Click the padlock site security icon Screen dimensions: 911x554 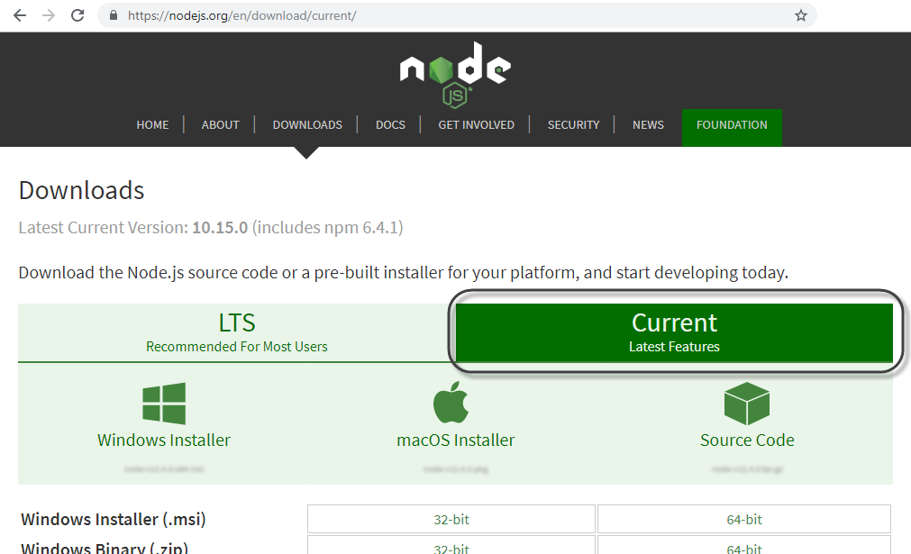[x=114, y=15]
